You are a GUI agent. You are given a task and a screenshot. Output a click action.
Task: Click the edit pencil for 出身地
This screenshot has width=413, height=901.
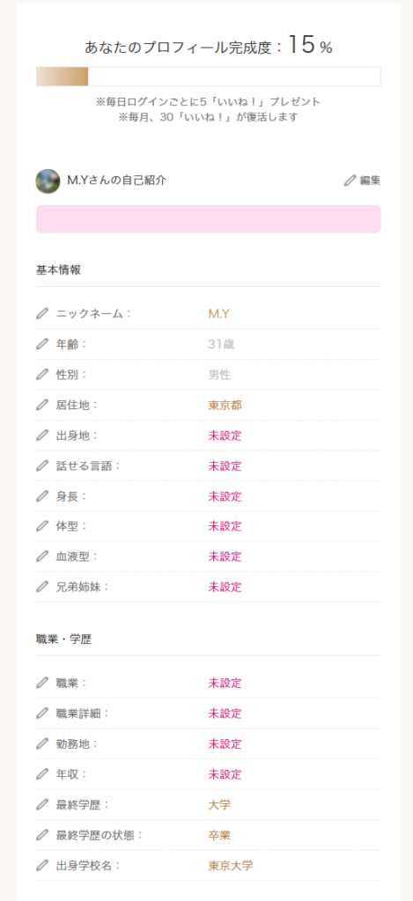(42, 435)
